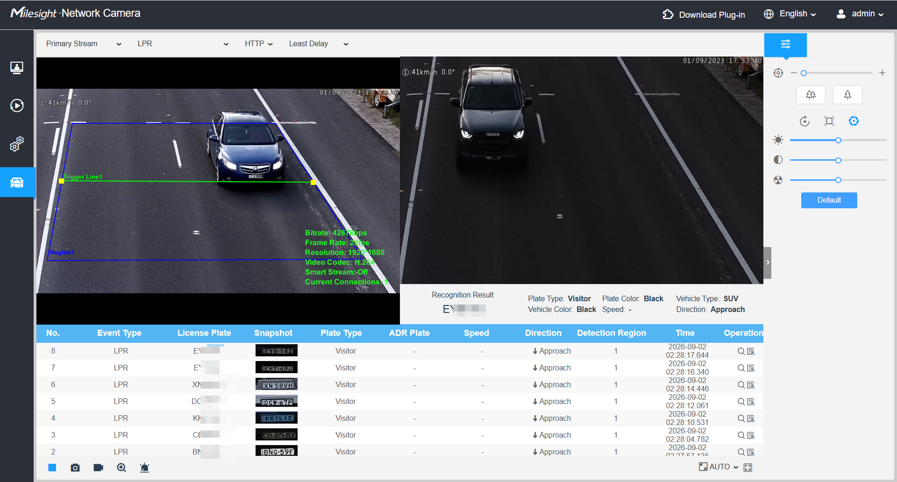Image resolution: width=897 pixels, height=482 pixels.
Task: Expand the Primary Stream dropdown
Action: coord(84,44)
